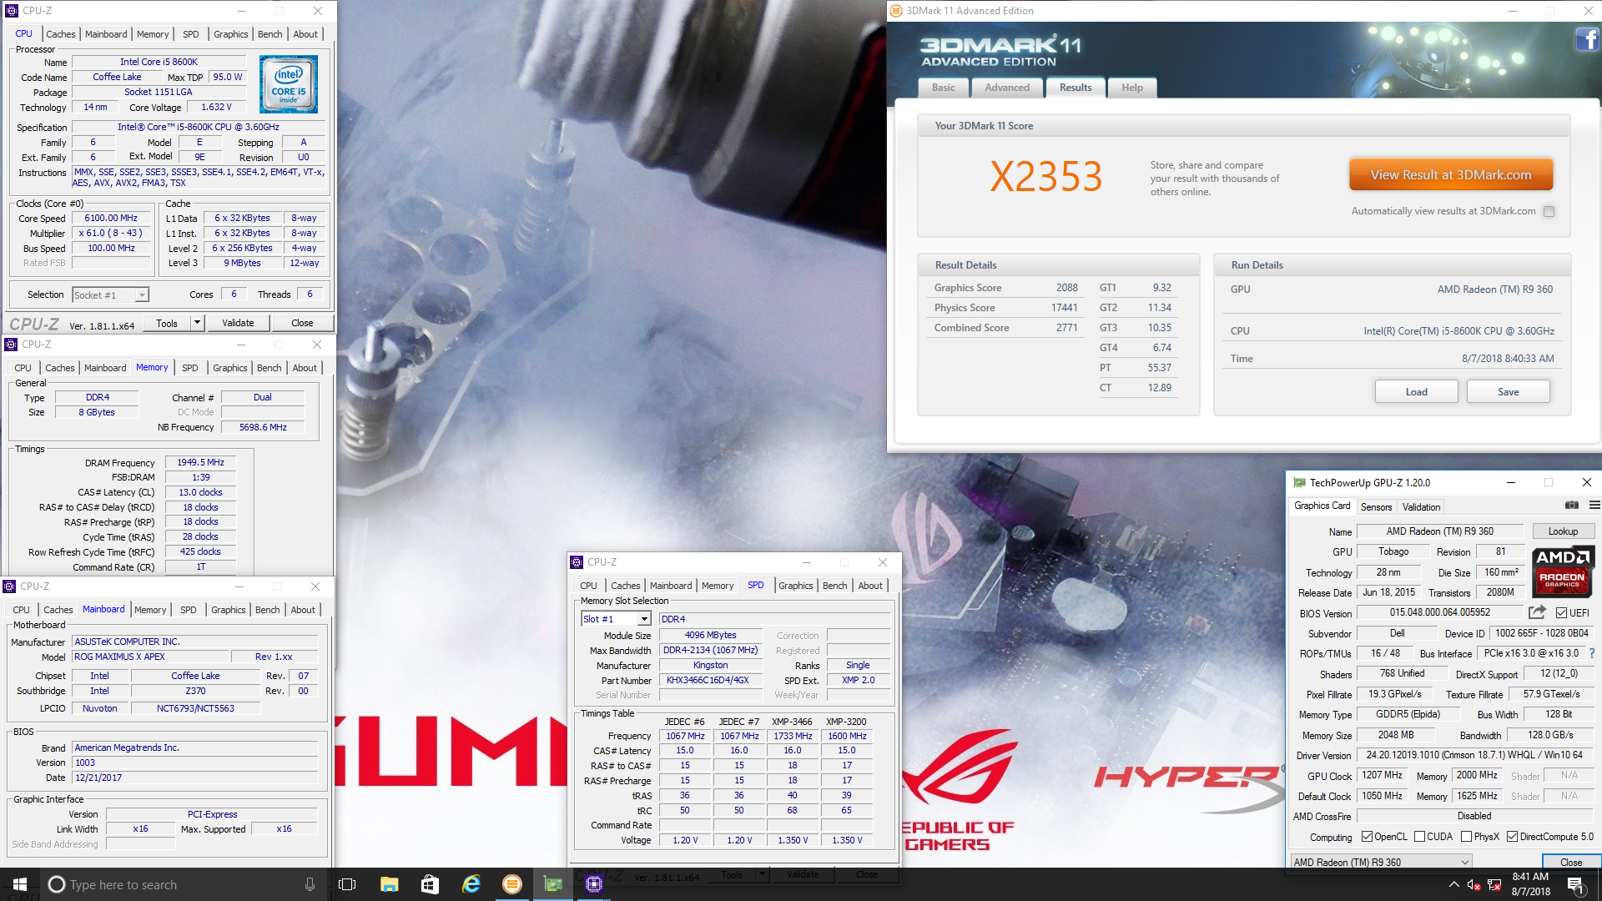Click the GPU-Z Driver Version field
The image size is (1602, 901).
tap(1474, 755)
